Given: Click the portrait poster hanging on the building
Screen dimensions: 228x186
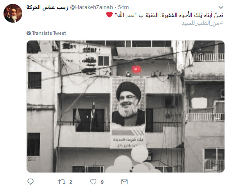Looking at the screenshot, I should [x=128, y=112].
